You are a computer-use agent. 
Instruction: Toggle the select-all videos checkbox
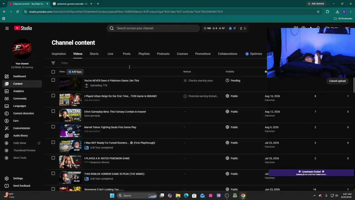[x=53, y=72]
